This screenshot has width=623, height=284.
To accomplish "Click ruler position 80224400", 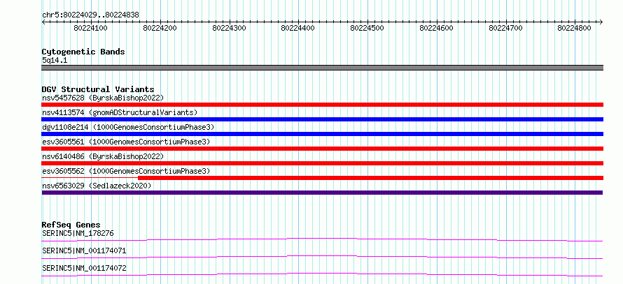I will point(298,28).
